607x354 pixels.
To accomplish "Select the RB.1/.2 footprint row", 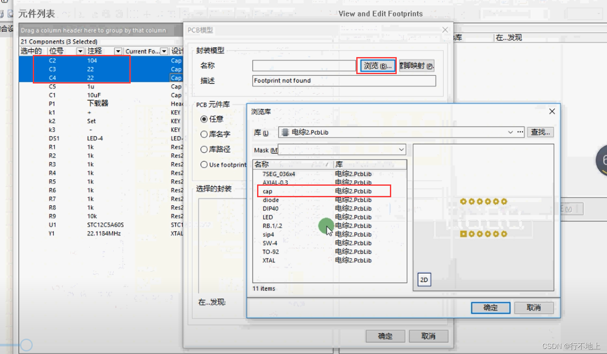I will [x=330, y=226].
